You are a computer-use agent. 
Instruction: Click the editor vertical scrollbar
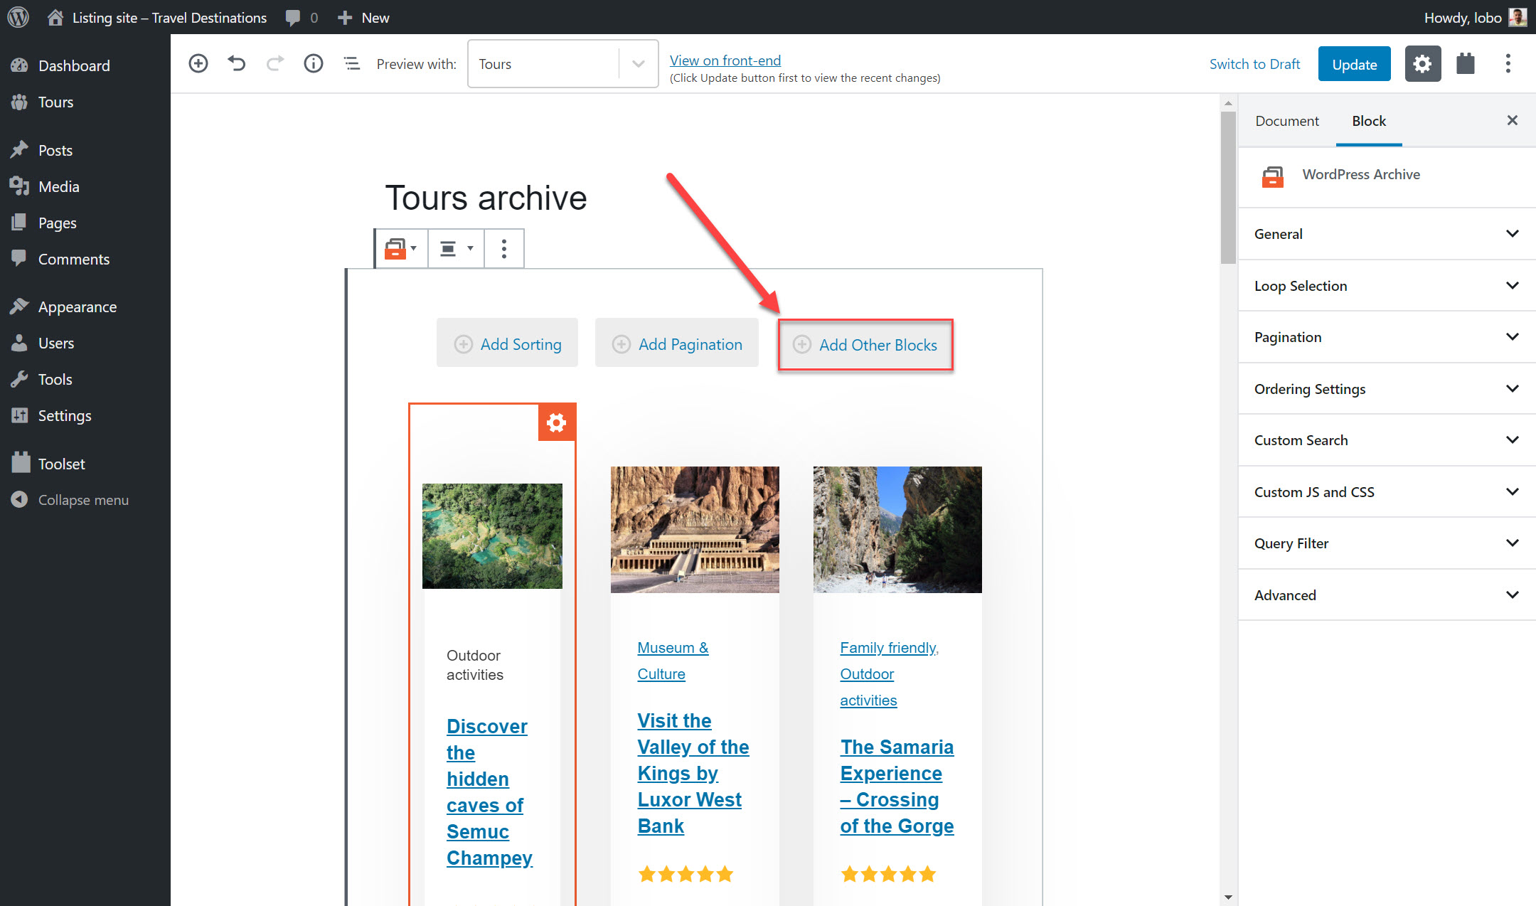pyautogui.click(x=1228, y=188)
